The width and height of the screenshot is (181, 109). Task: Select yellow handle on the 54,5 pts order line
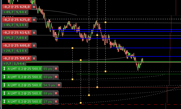[x=97, y=87]
